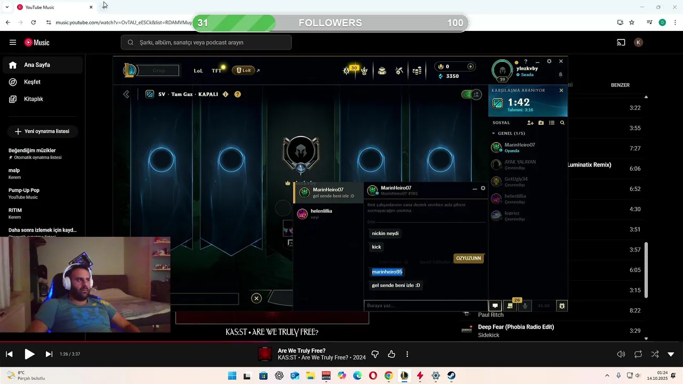
Task: Switch to LoL tab in client
Action: click(x=198, y=70)
